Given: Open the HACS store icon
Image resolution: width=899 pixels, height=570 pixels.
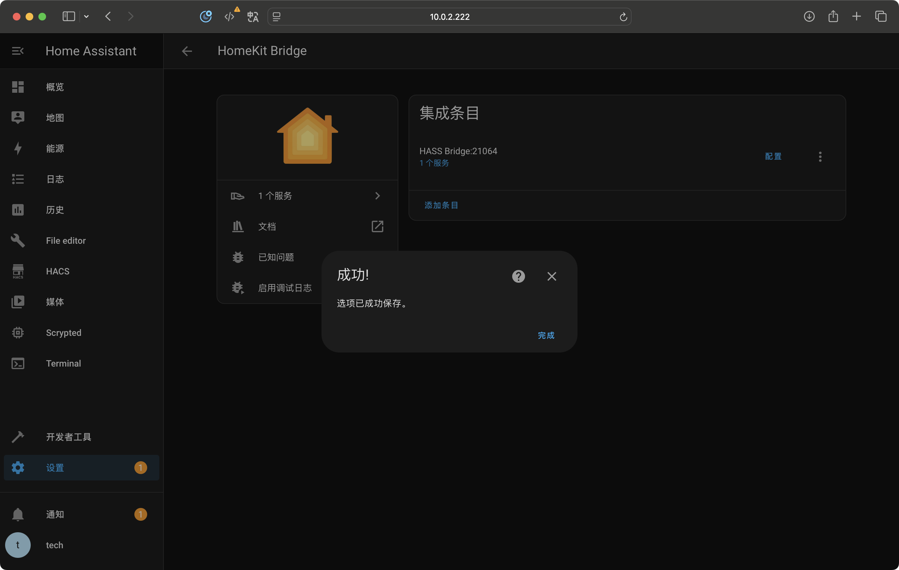Looking at the screenshot, I should point(18,271).
